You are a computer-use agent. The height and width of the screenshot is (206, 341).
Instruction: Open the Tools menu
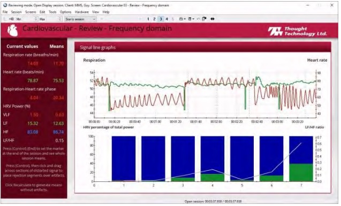click(52, 12)
